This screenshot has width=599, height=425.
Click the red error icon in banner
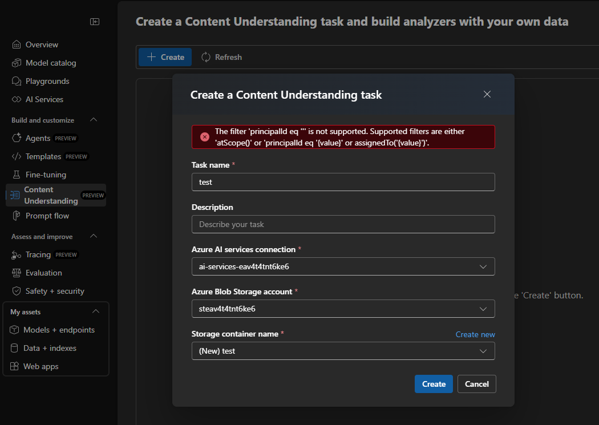click(205, 137)
